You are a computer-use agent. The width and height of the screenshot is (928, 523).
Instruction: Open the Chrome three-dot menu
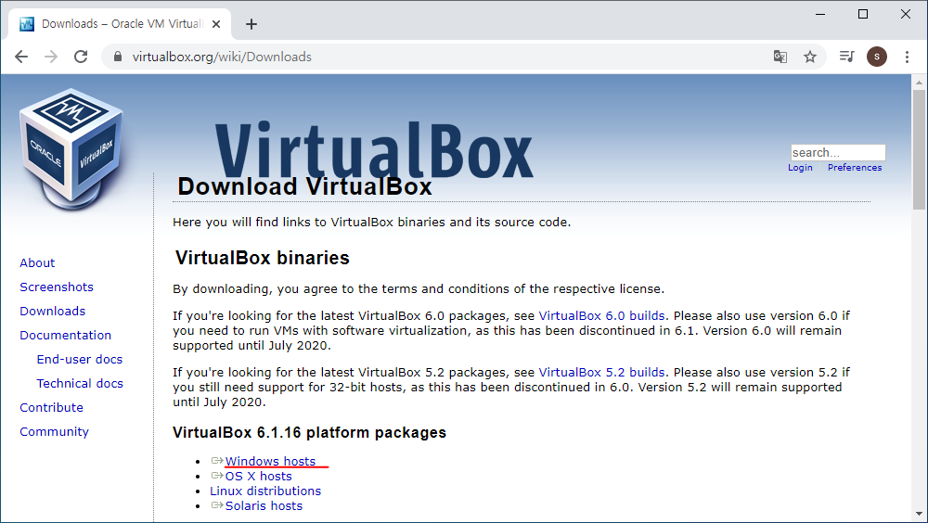(x=907, y=57)
